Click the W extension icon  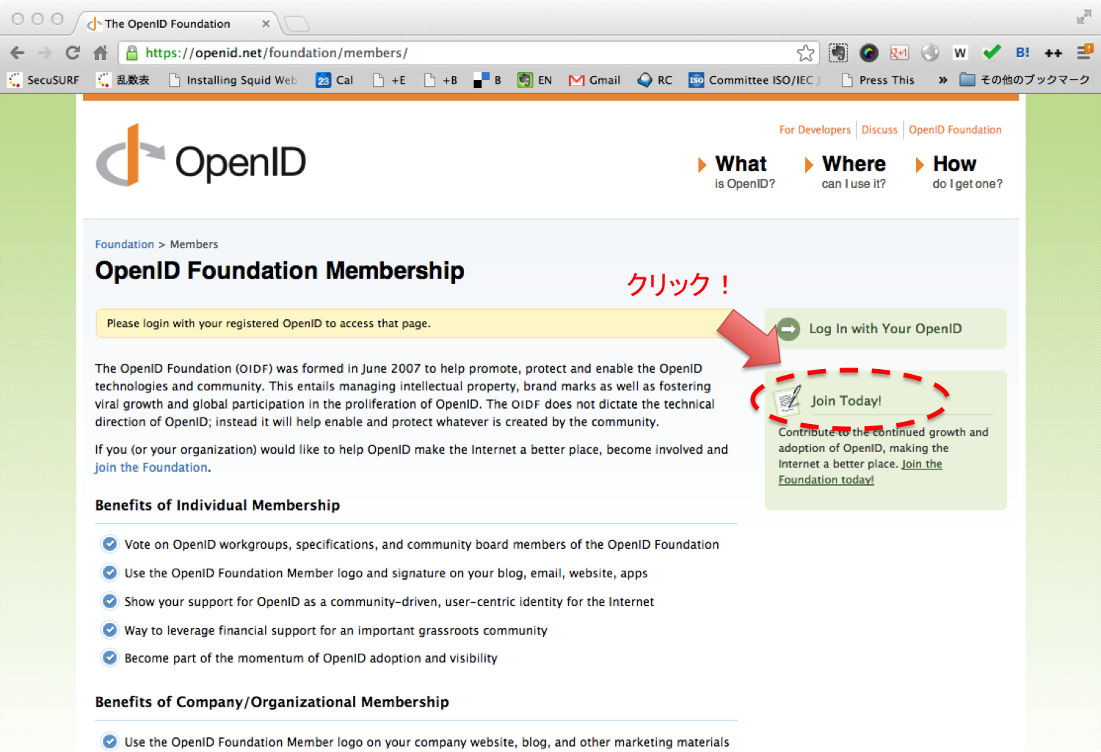(x=960, y=53)
